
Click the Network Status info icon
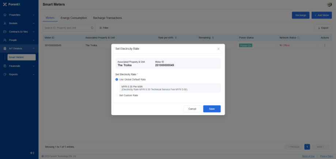pyautogui.click(x=298, y=38)
